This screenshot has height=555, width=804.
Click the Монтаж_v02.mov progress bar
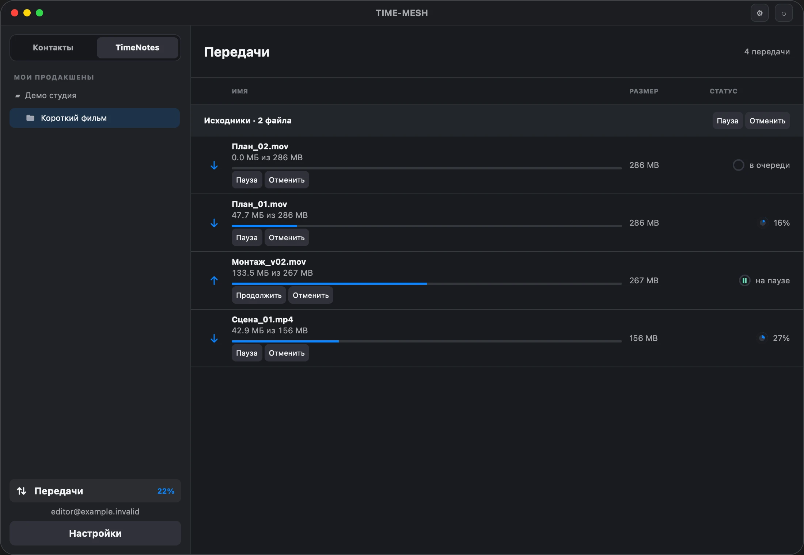point(427,284)
